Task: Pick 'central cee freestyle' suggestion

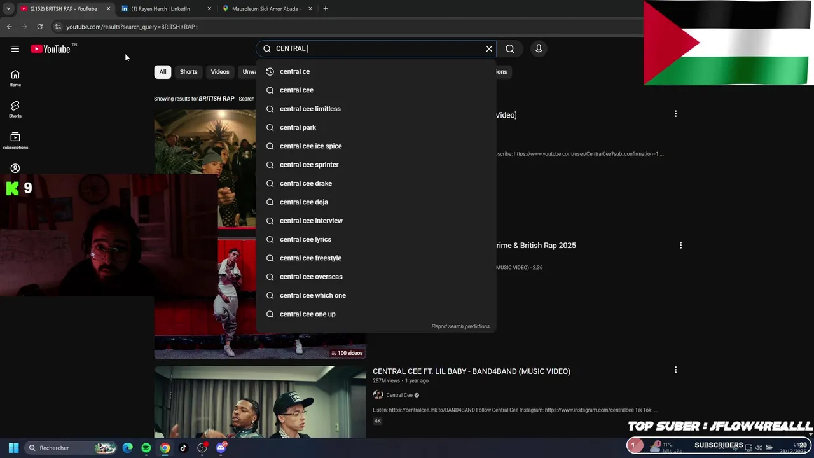Action: click(x=376, y=258)
